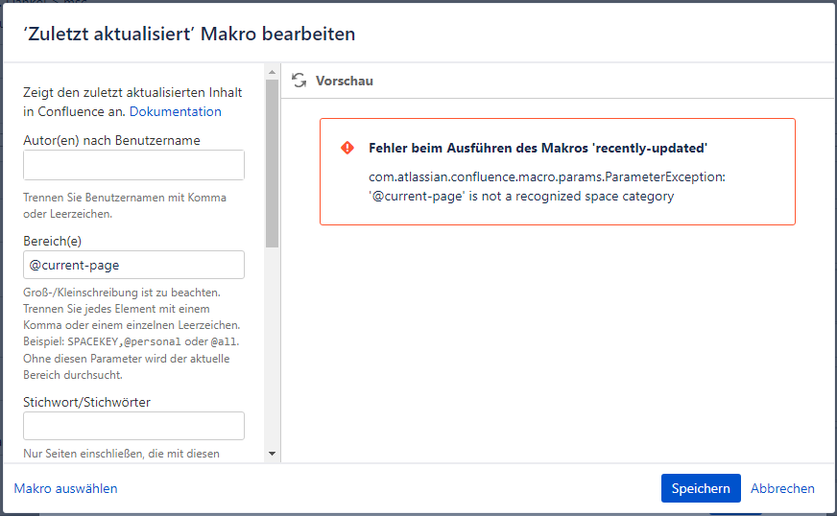This screenshot has width=837, height=516.
Task: Save the macro with Speichern
Action: [701, 488]
